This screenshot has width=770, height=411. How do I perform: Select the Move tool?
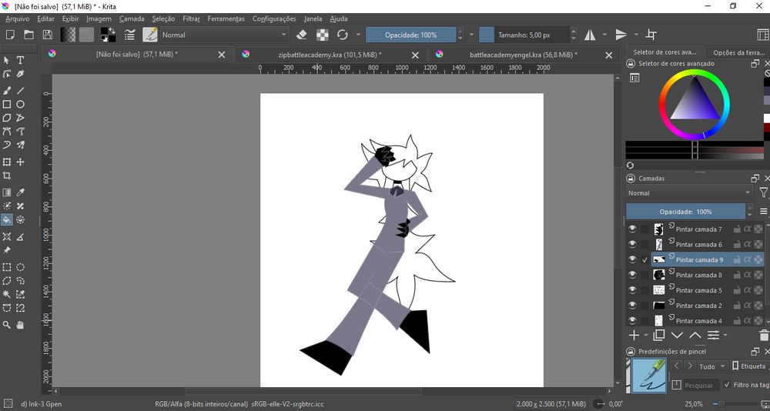21,162
